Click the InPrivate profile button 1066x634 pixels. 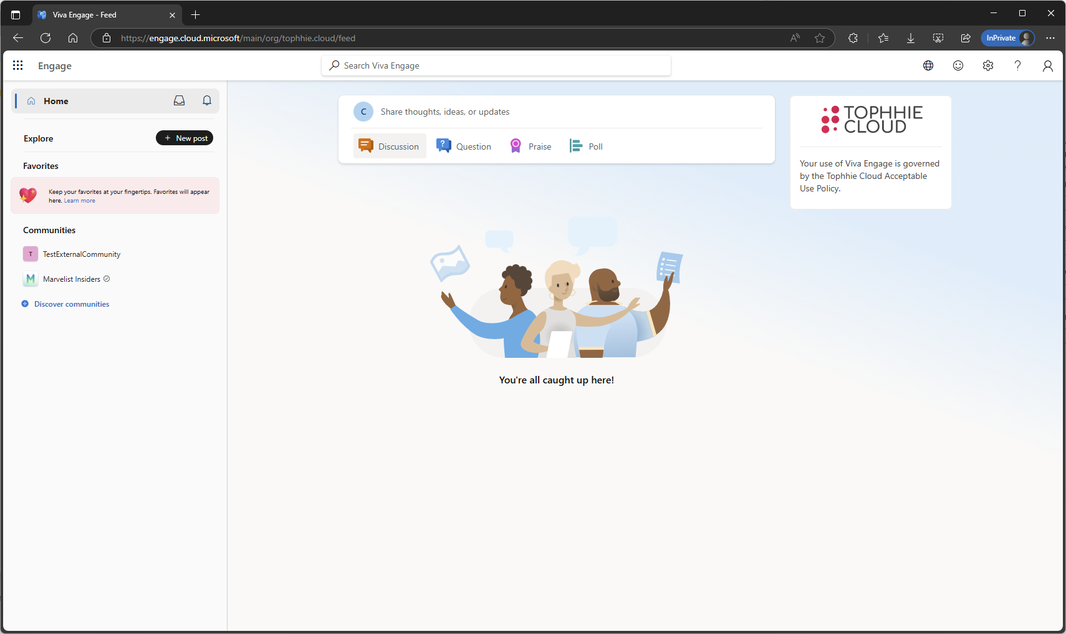[1008, 38]
